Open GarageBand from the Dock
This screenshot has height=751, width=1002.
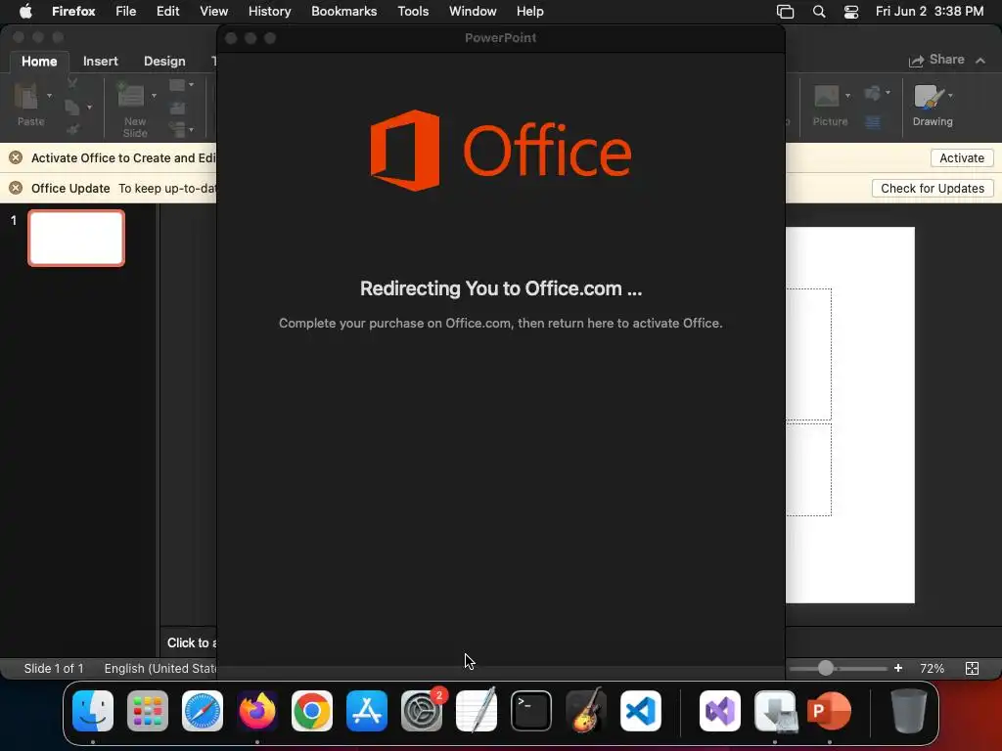(x=585, y=711)
